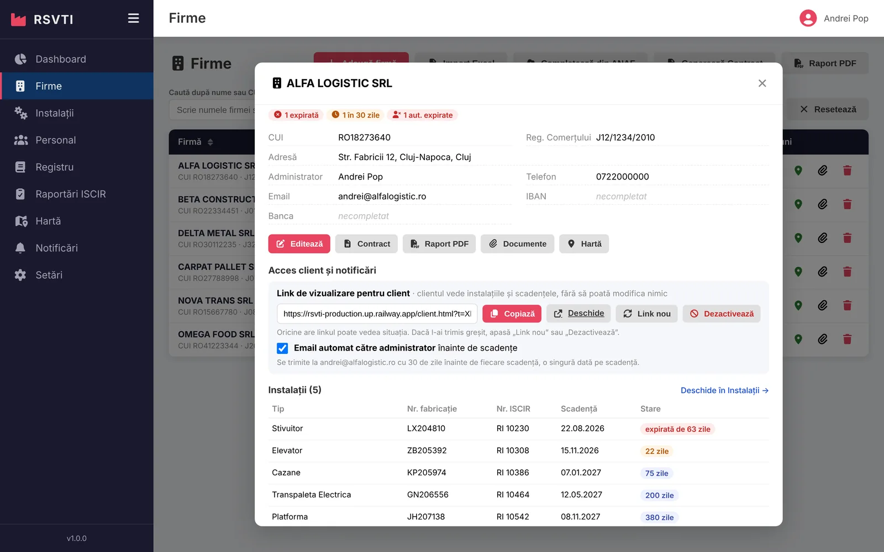Open Instalații in the sidebar
The height and width of the screenshot is (552, 884).
[x=77, y=113]
